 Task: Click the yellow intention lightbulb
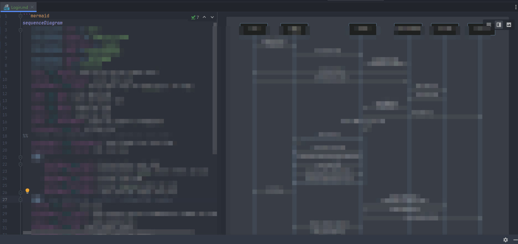click(x=27, y=191)
